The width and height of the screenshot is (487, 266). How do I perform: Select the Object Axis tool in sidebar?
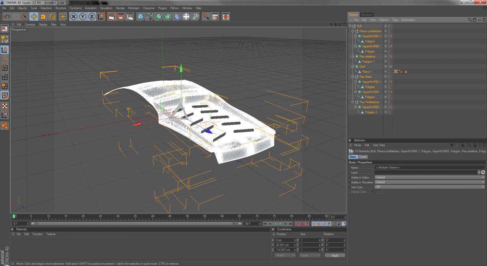(4, 59)
